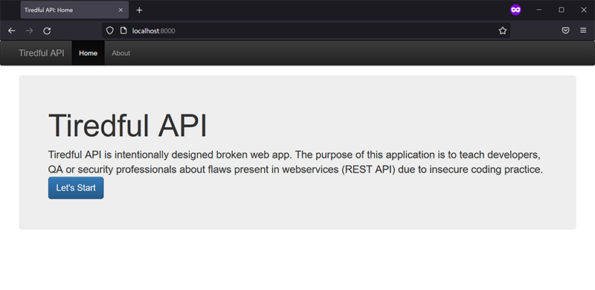Show site information page icon
595x290 pixels.
pyautogui.click(x=123, y=30)
